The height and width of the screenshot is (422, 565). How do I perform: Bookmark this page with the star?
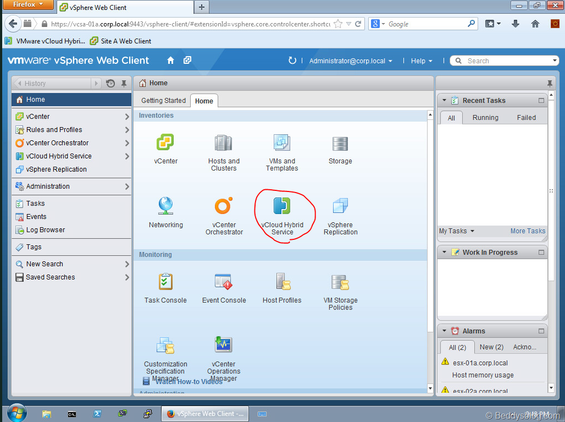click(338, 24)
